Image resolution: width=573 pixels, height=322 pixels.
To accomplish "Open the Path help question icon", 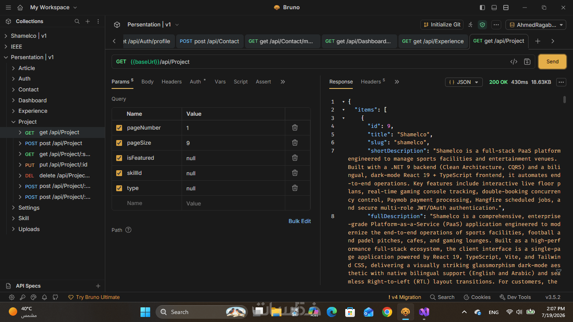I will click(x=128, y=230).
